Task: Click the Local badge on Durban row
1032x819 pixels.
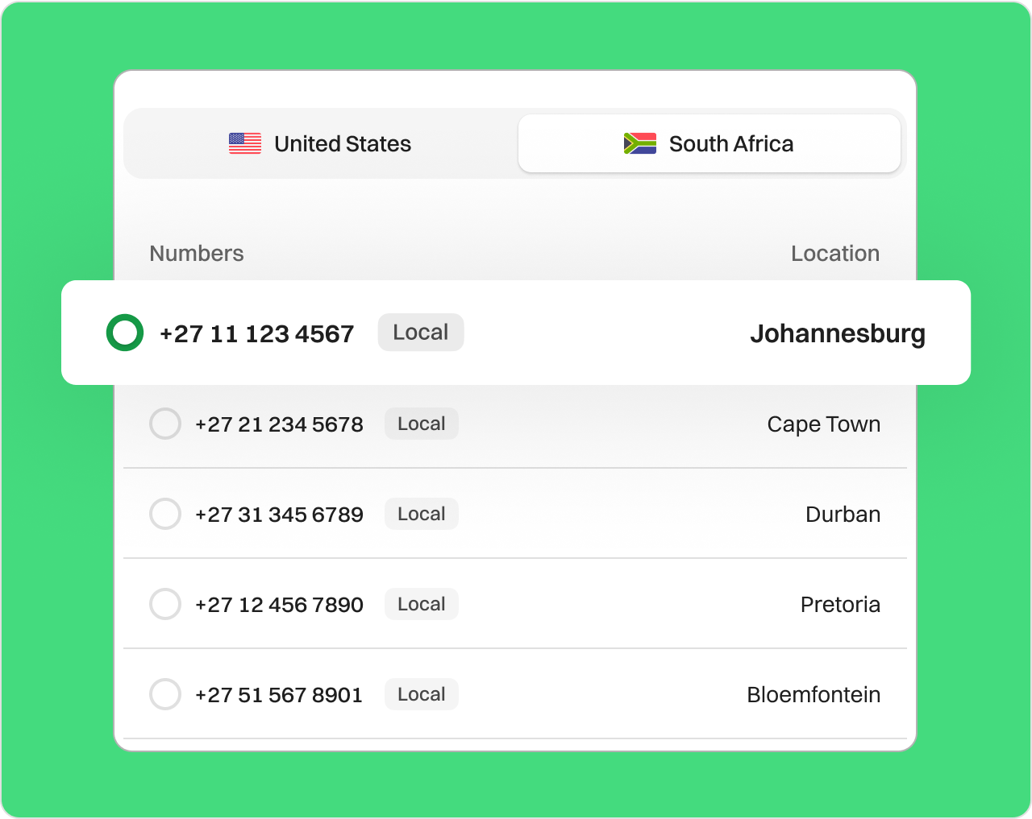Action: 422,514
